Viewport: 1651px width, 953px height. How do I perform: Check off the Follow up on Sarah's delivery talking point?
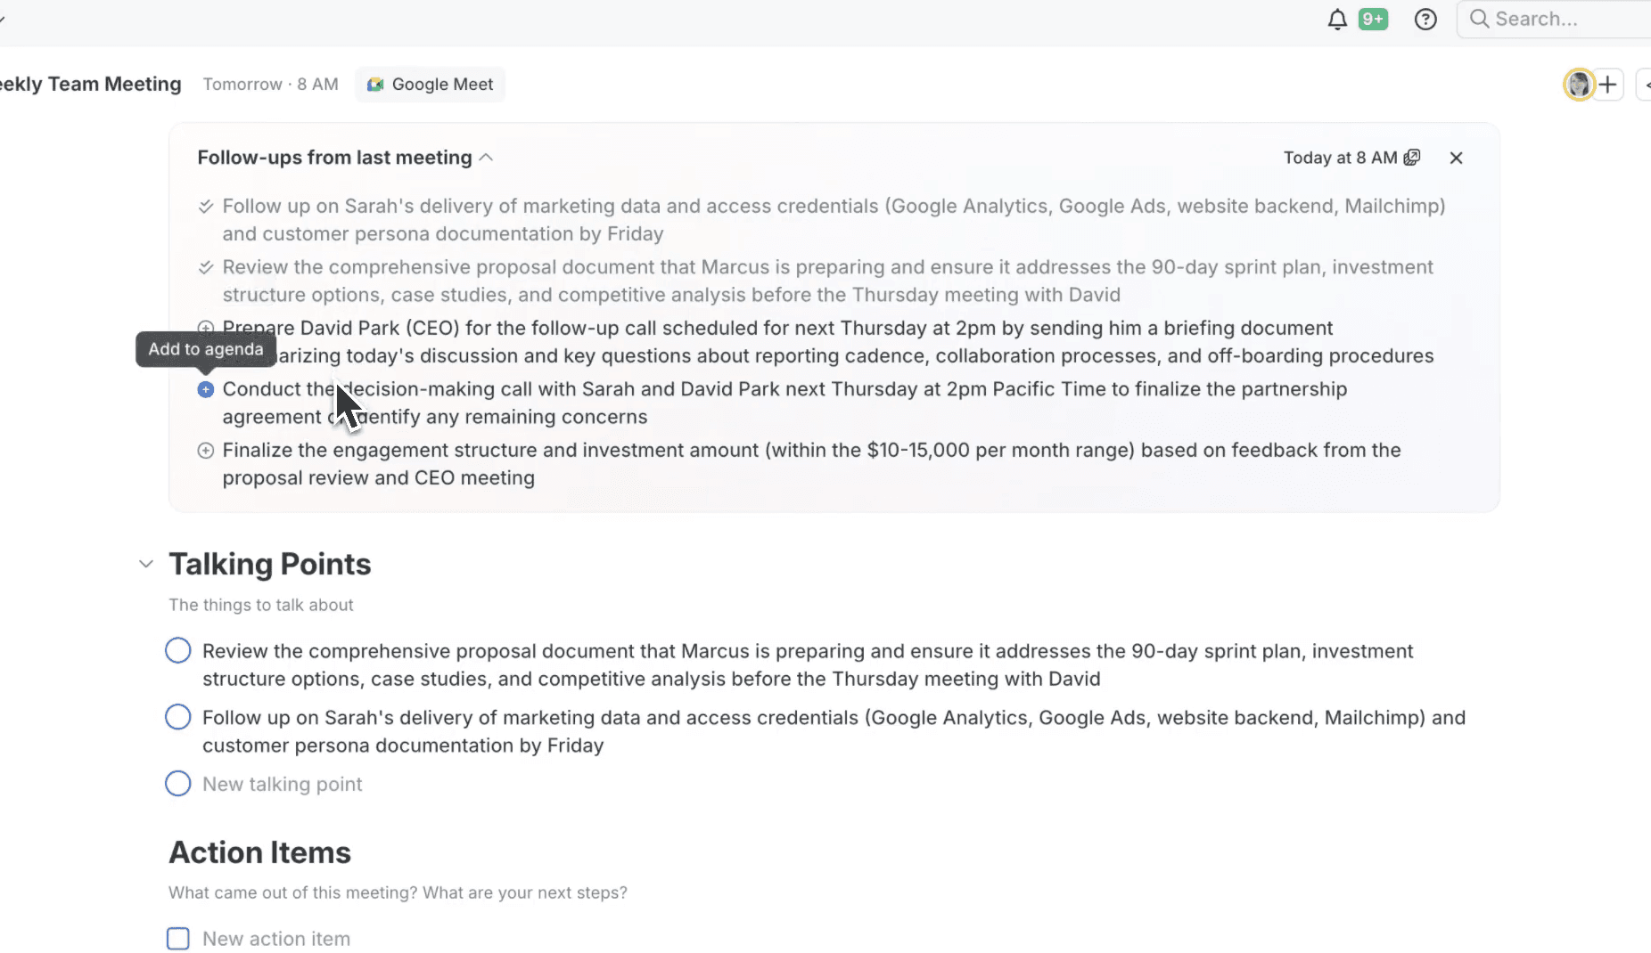coord(178,717)
